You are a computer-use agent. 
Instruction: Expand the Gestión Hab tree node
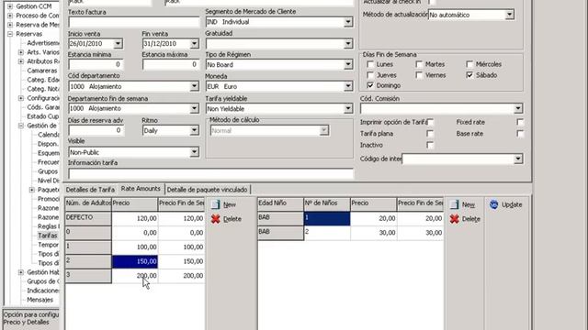tap(21, 272)
